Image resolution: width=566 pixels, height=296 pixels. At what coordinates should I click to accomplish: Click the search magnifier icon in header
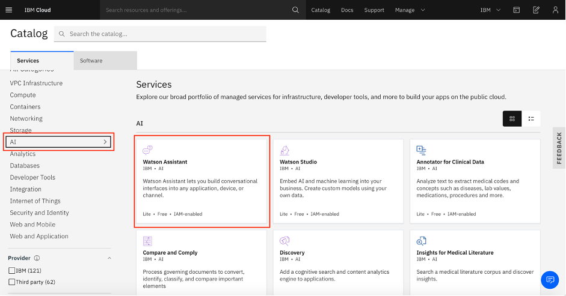click(x=295, y=10)
